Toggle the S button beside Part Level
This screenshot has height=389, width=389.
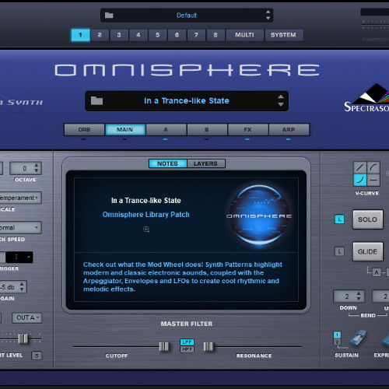(37, 356)
